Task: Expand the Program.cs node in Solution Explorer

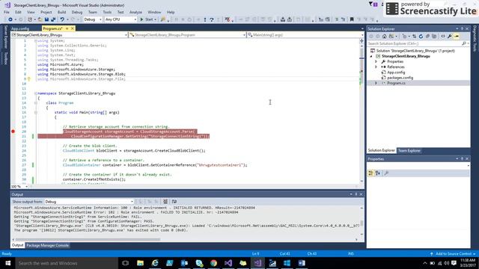Action: tap(376, 83)
